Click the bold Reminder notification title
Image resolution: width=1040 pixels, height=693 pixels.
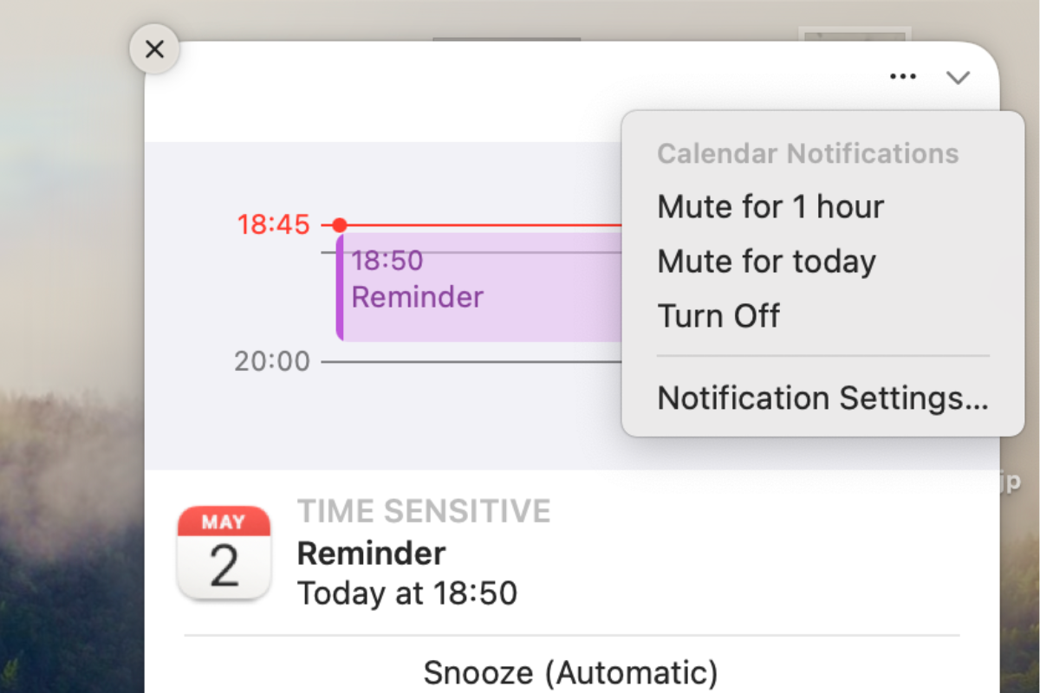371,553
